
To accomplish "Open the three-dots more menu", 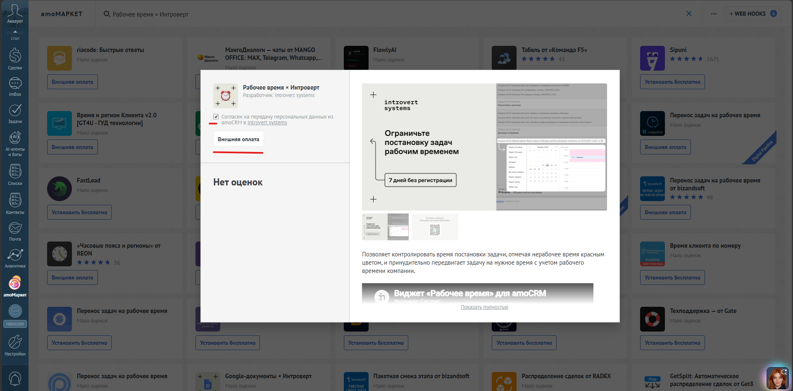I will [x=714, y=14].
